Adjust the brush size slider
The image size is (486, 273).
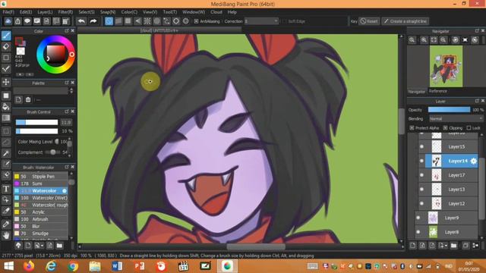pyautogui.click(x=36, y=122)
